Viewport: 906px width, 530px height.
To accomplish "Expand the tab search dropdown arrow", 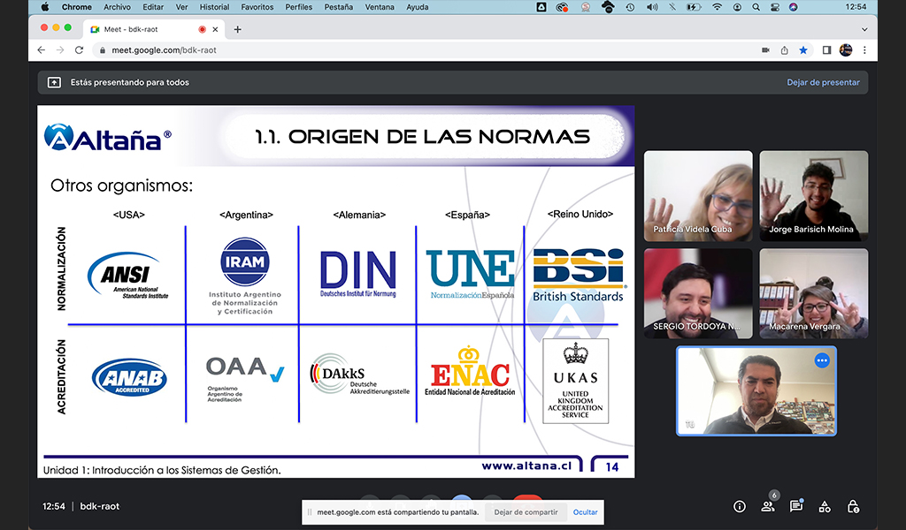I will [x=864, y=29].
